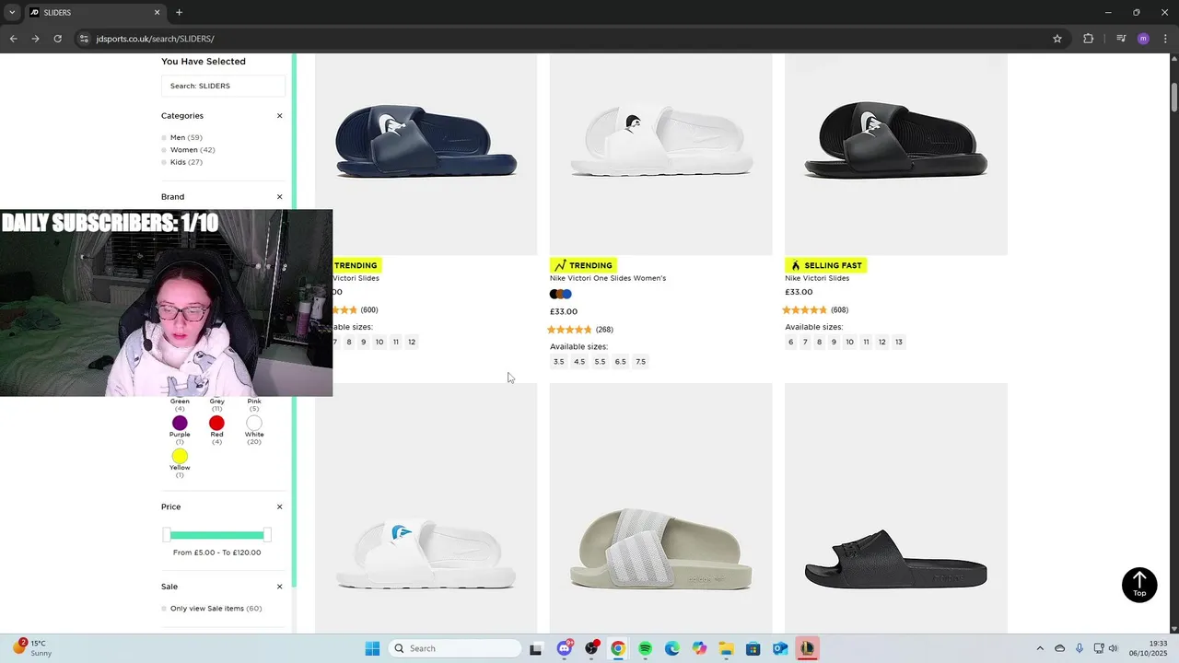
Task: Click the page vertical scrollbar thumb
Action: tap(1174, 96)
